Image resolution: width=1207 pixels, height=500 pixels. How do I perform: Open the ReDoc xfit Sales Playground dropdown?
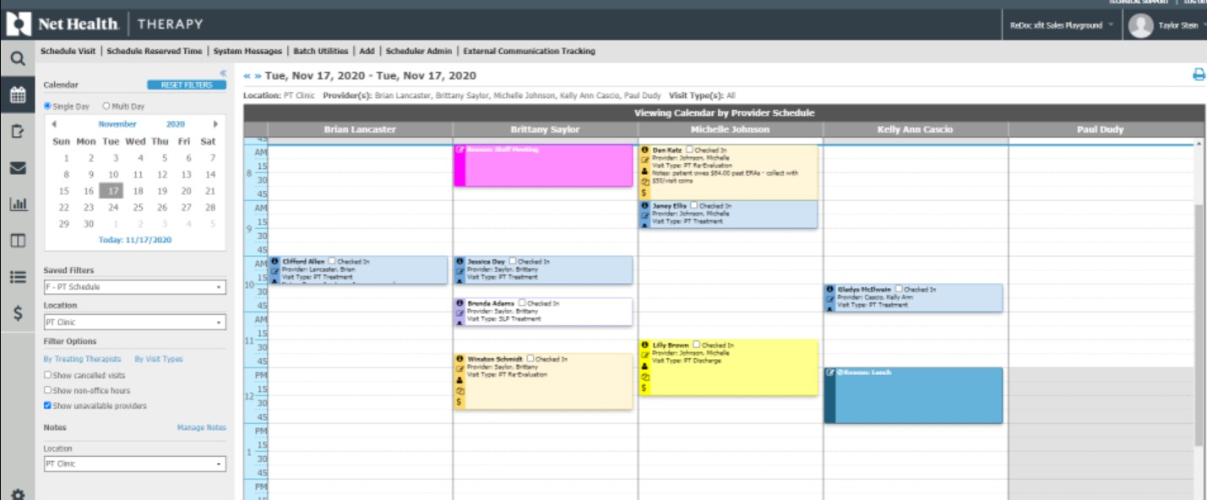click(x=1062, y=25)
